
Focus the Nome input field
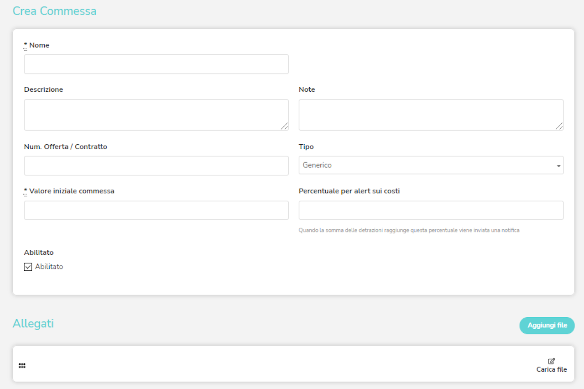156,64
